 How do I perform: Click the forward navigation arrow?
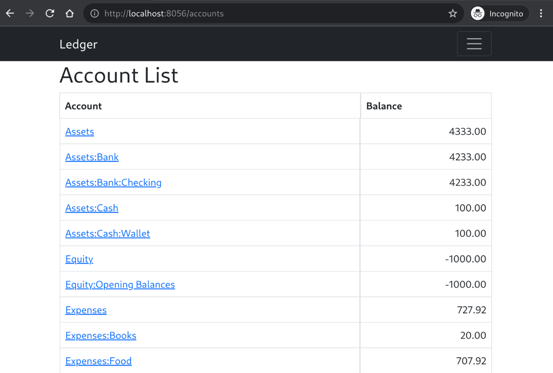click(x=29, y=13)
